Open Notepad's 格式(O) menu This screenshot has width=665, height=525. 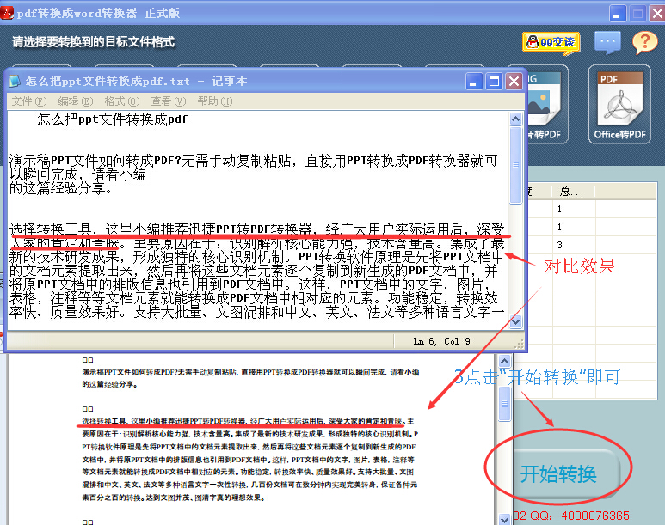pos(121,101)
